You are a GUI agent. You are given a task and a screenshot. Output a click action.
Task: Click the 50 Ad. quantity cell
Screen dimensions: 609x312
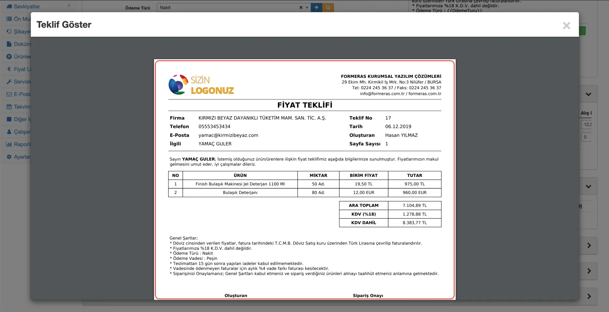point(318,184)
